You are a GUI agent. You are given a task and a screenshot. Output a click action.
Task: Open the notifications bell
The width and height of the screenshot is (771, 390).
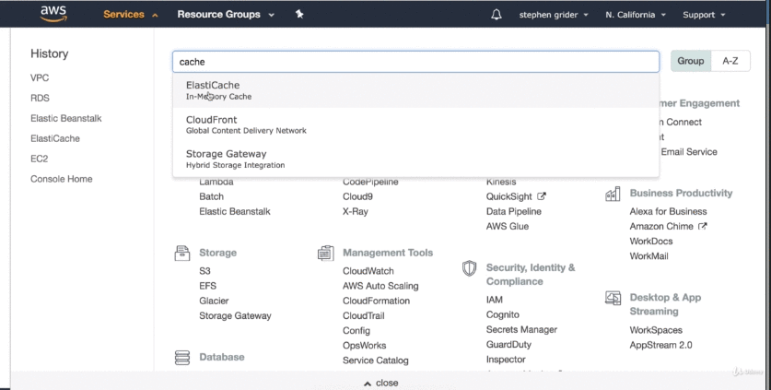coord(496,15)
